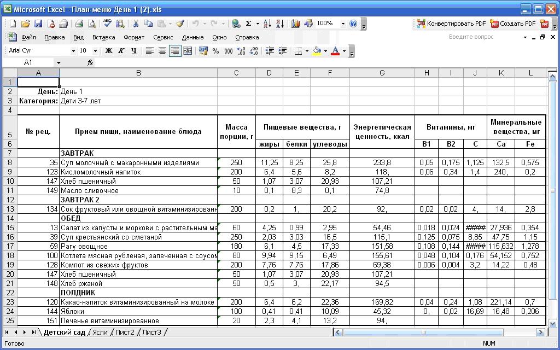Apply AutoSum with the sigma icon
560x350 pixels.
click(249, 24)
